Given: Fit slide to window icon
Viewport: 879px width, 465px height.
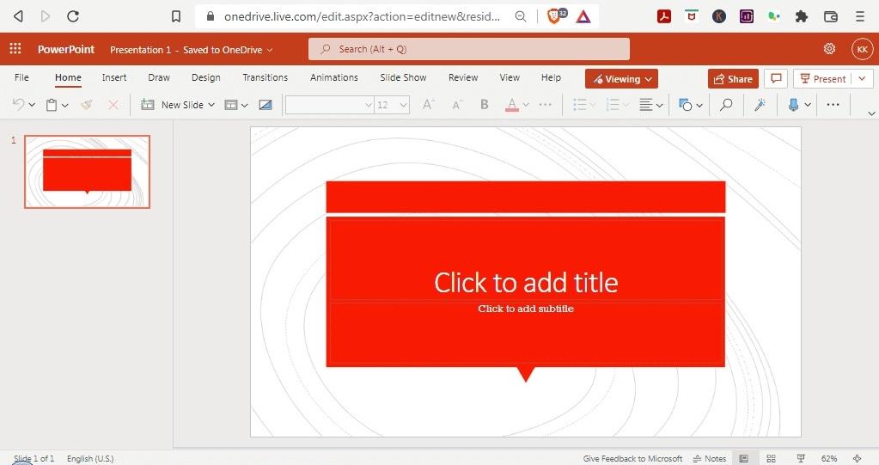Looking at the screenshot, I should coord(857,458).
